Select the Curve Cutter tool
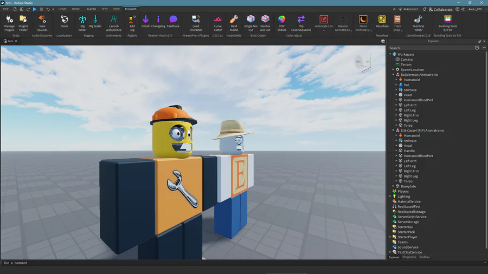Image resolution: width=488 pixels, height=274 pixels. point(217,23)
